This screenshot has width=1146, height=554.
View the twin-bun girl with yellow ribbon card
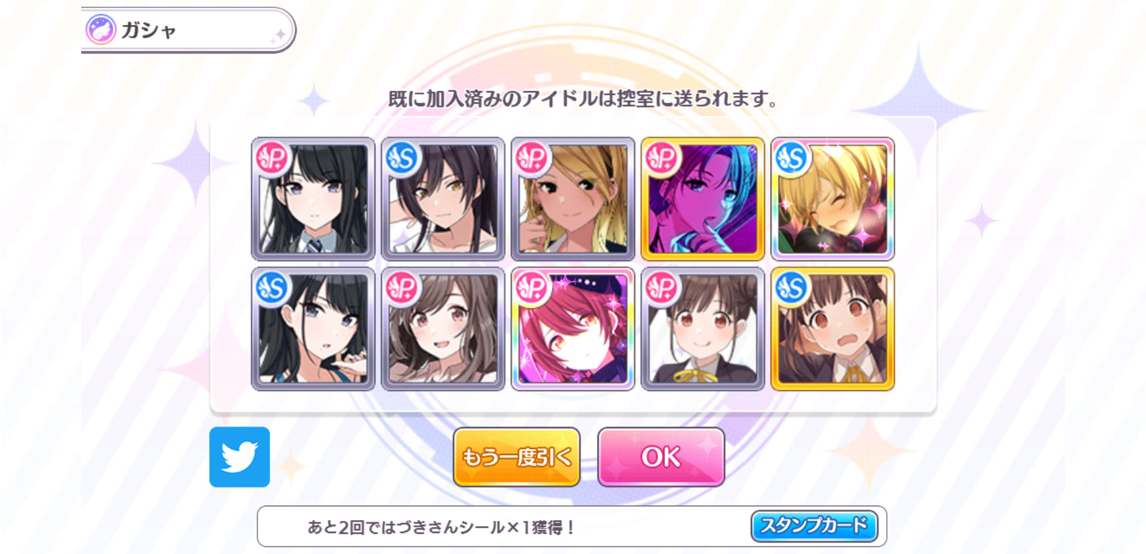click(x=703, y=329)
